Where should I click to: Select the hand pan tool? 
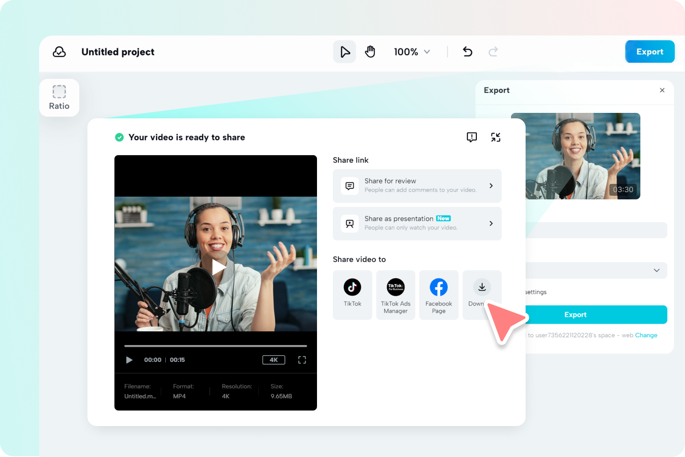click(x=370, y=52)
